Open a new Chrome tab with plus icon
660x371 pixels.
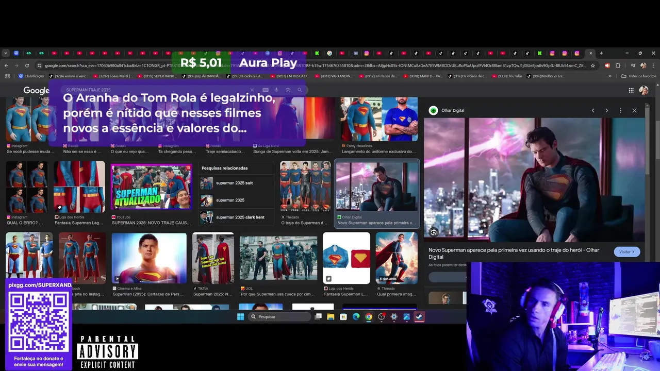coord(601,53)
